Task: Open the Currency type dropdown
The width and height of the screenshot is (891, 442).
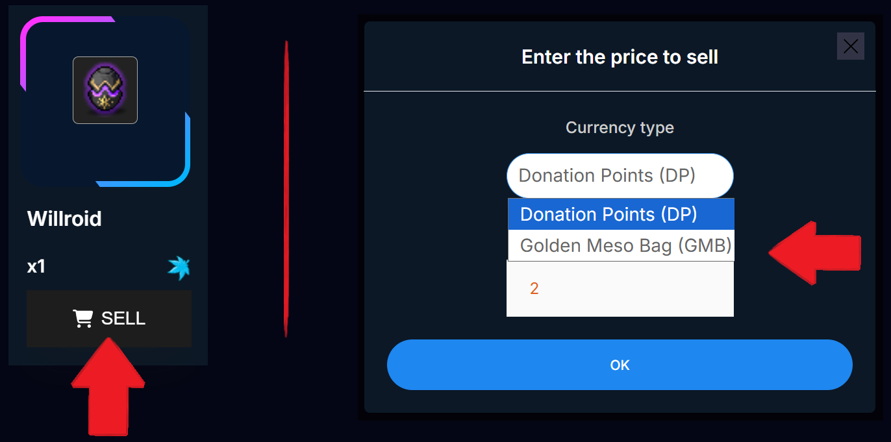Action: pos(620,176)
